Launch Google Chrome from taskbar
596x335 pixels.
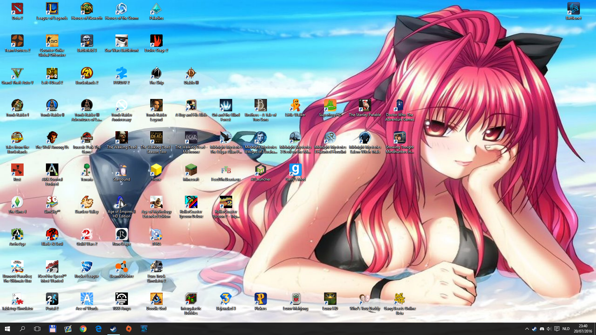pos(83,329)
